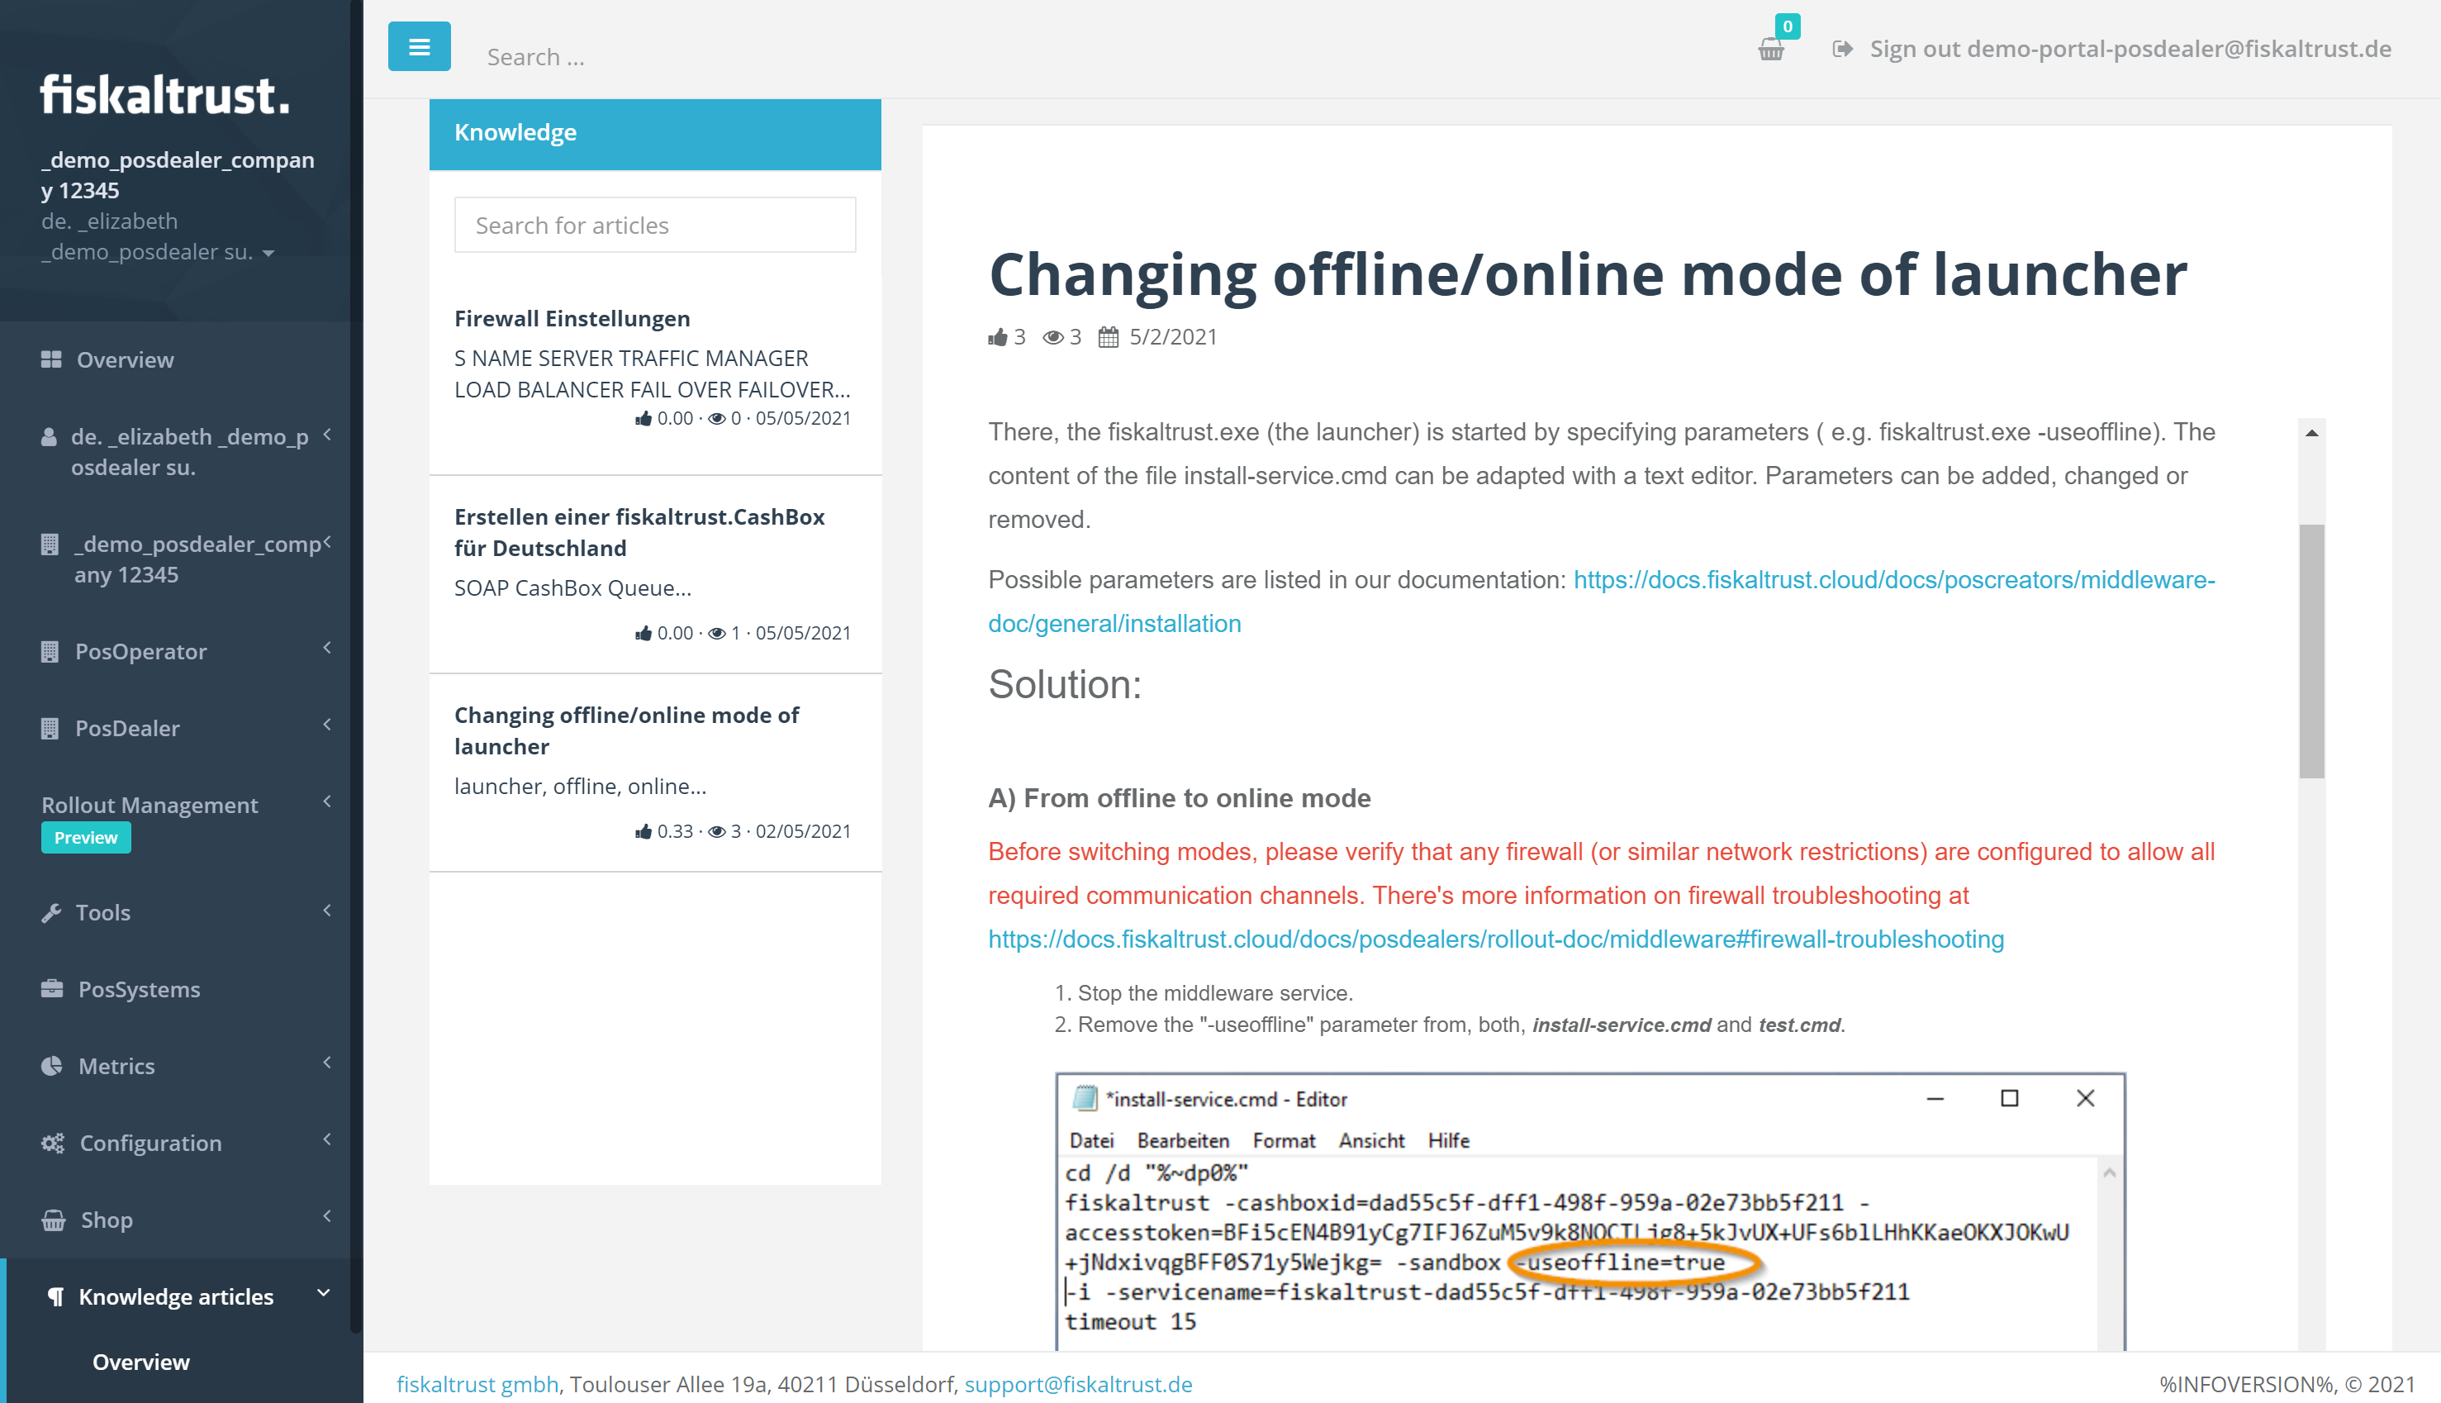Open Changing offline/online mode article card
The image size is (2441, 1403).
coord(626,730)
